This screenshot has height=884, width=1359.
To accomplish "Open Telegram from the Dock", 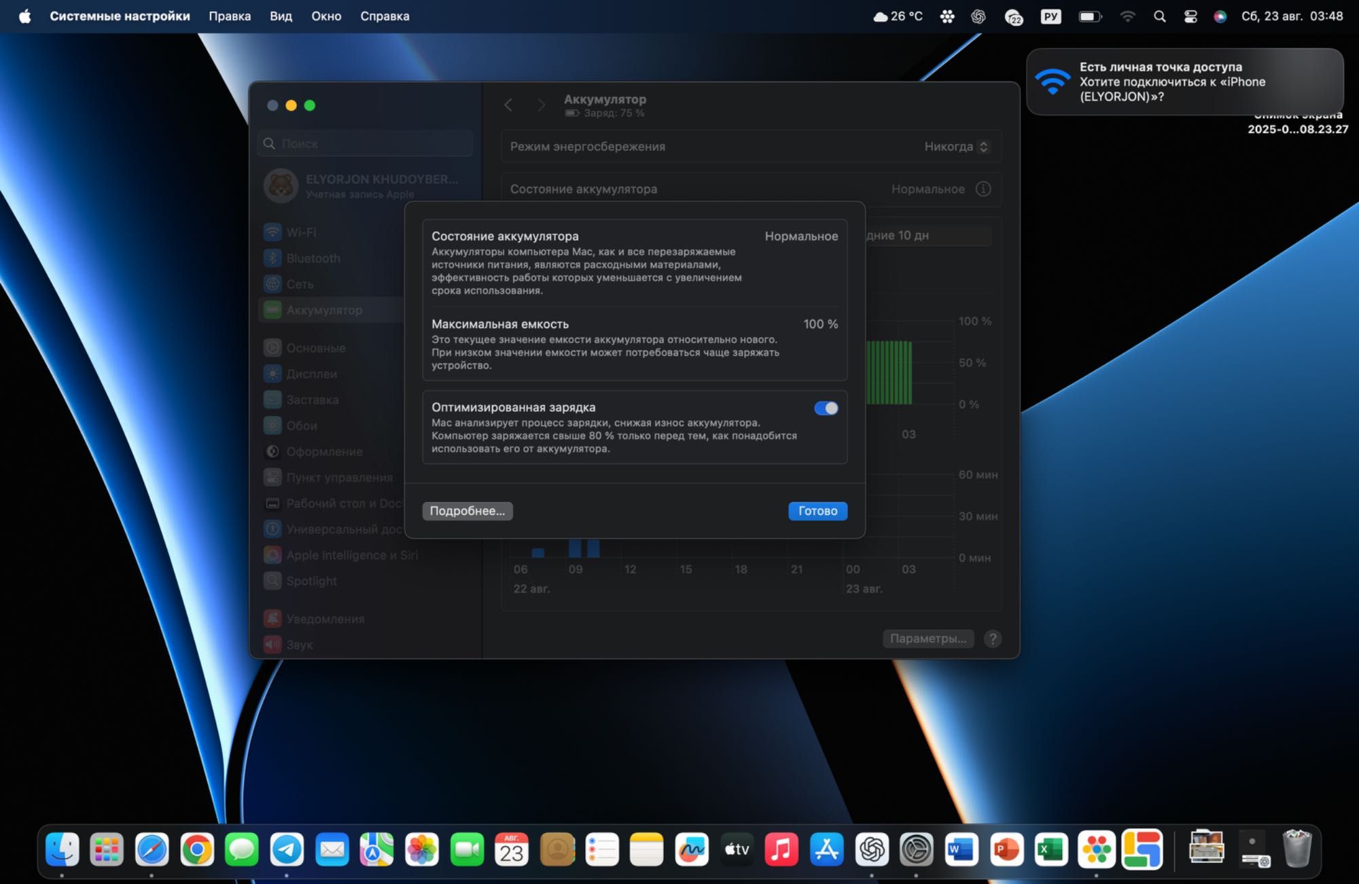I will (287, 849).
